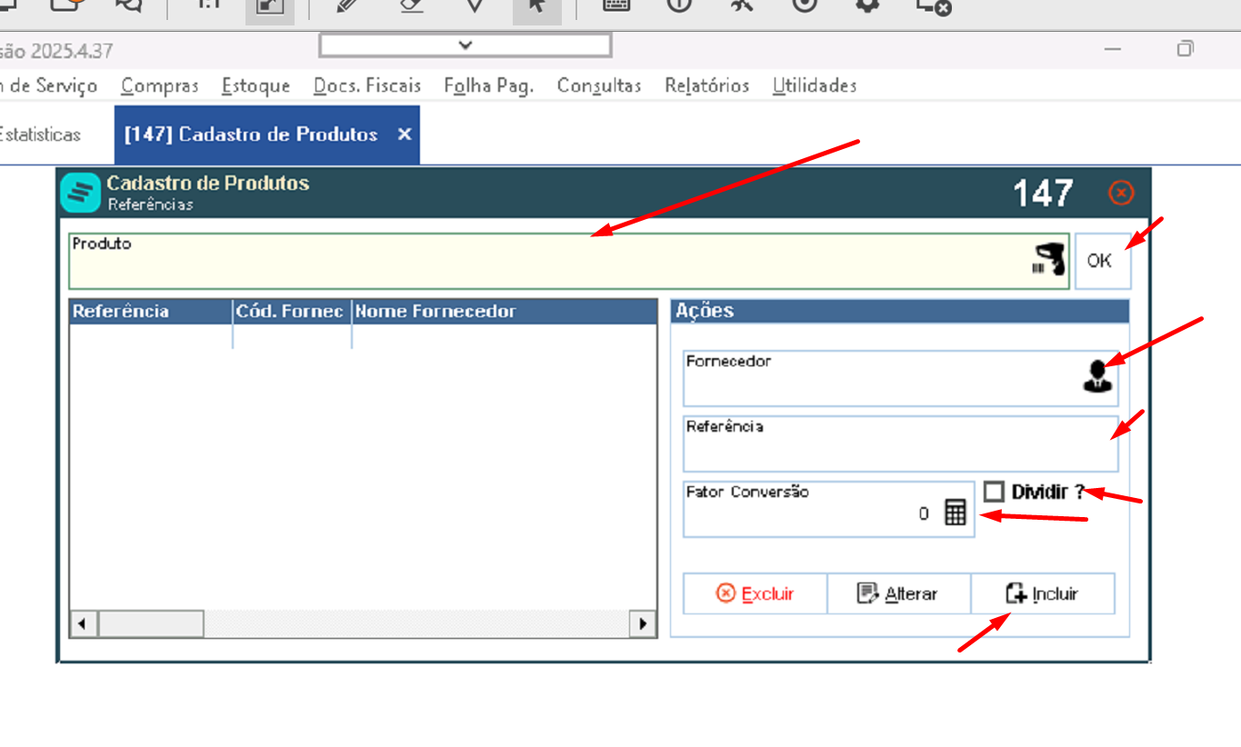The image size is (1241, 747).
Task: Close the dialog with red circle X
Action: pyautogui.click(x=1122, y=193)
